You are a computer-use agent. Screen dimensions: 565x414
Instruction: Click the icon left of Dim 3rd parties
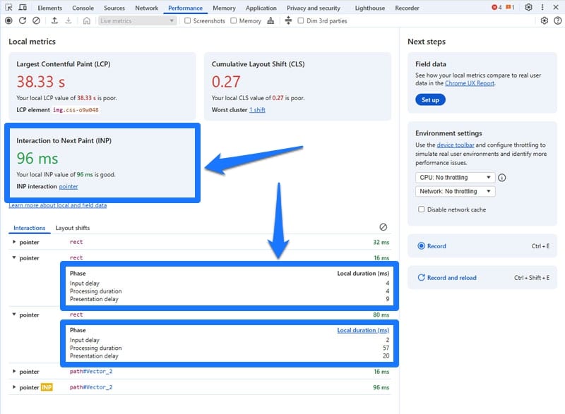coord(288,21)
